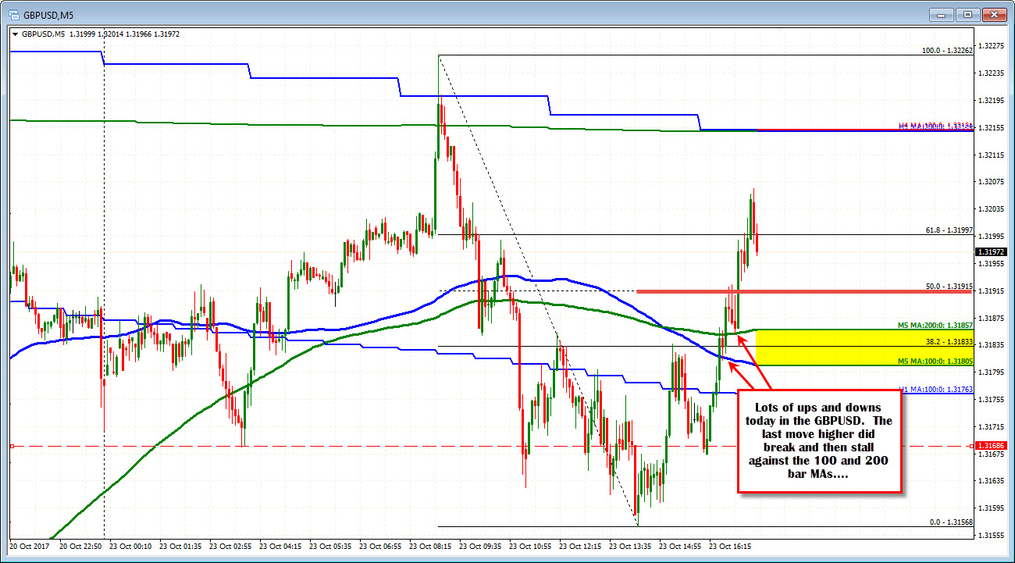Click the Fibonacci label 0.0 - 1.31568
This screenshot has width=1015, height=563.
[950, 522]
